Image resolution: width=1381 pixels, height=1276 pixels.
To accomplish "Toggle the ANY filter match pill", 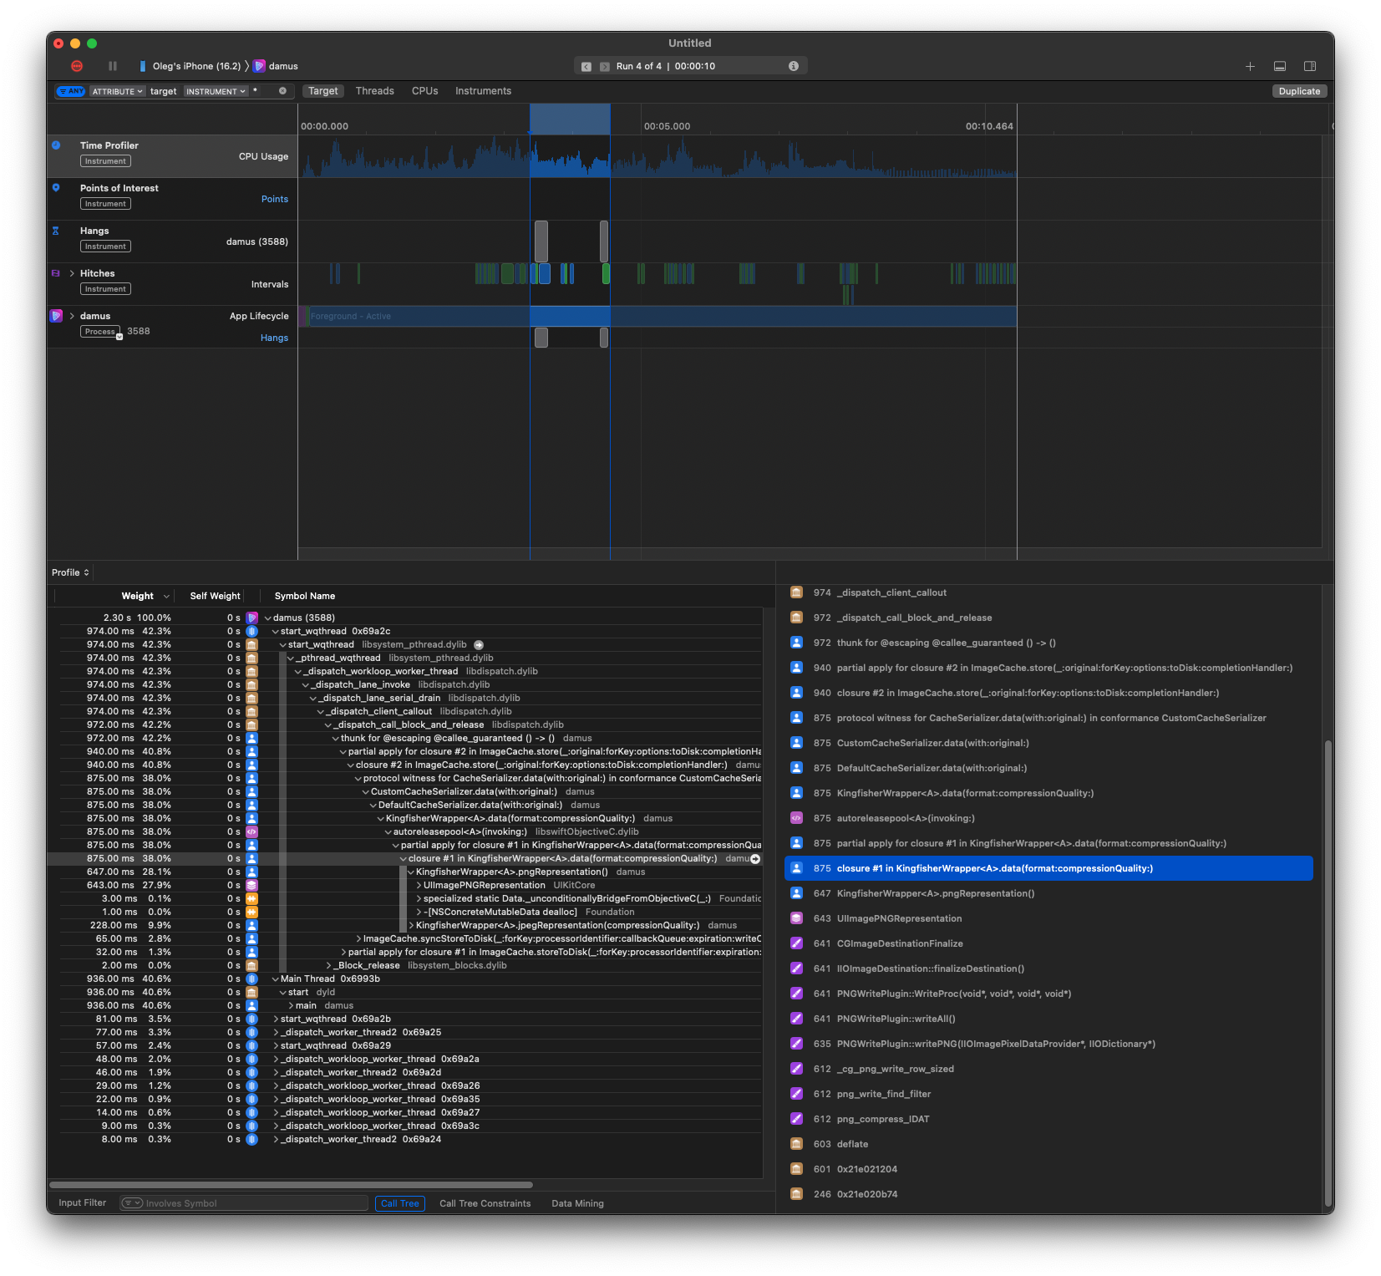I will click(72, 91).
